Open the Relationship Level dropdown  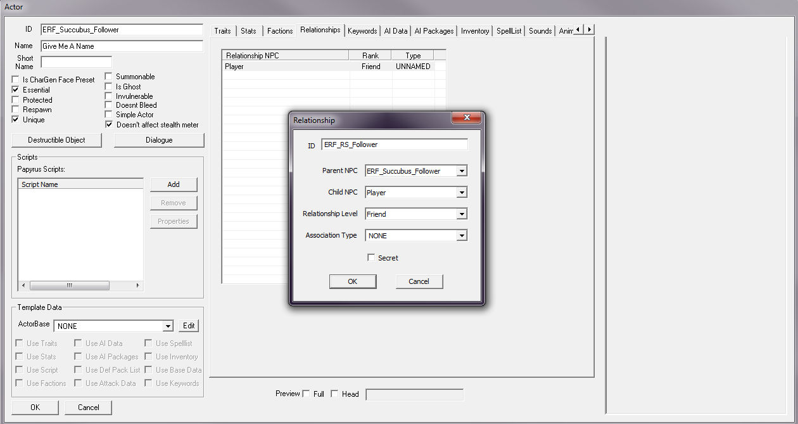click(x=462, y=214)
